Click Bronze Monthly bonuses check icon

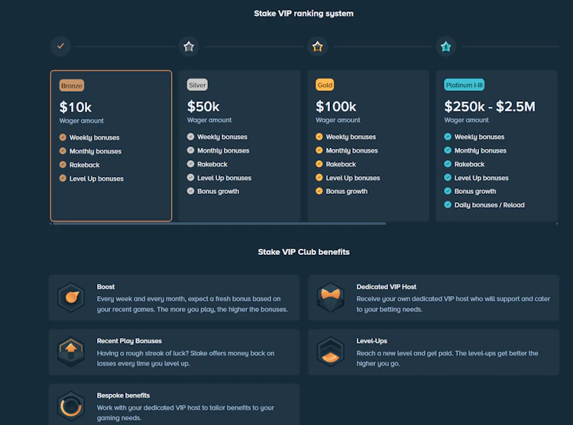(x=63, y=150)
